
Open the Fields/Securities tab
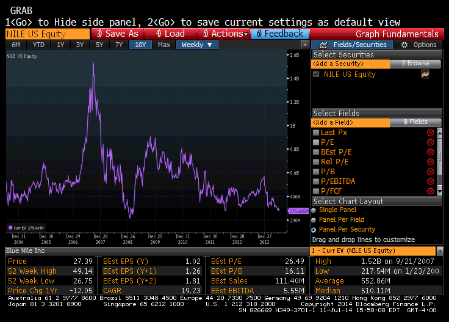(x=352, y=45)
